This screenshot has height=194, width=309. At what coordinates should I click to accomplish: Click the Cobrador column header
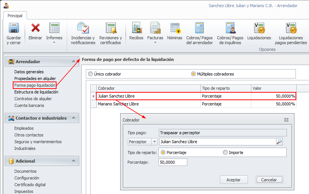pos(148,88)
